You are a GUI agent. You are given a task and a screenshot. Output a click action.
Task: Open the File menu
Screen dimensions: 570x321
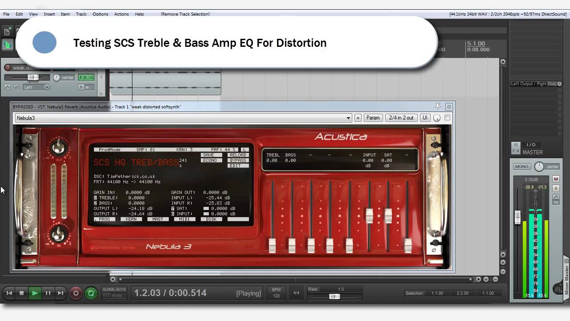(6, 14)
